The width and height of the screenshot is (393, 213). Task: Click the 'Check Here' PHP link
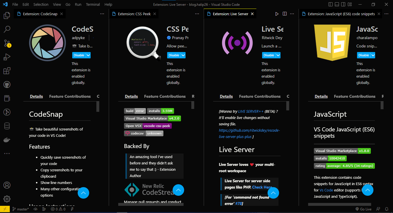pyautogui.click(x=262, y=187)
